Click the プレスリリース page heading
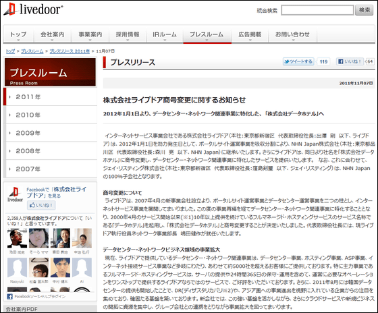The width and height of the screenshot is (378, 313). pos(132,63)
